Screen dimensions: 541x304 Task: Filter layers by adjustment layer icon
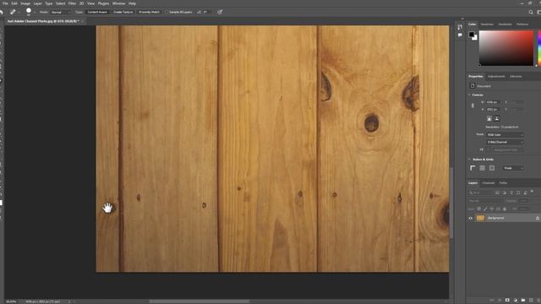point(504,193)
